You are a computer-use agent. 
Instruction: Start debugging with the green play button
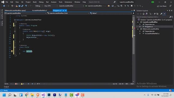click(86, 6)
